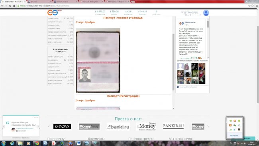Click the $ 550.00 header amount
Viewport: 259px width, 146px height.
click(114, 12)
